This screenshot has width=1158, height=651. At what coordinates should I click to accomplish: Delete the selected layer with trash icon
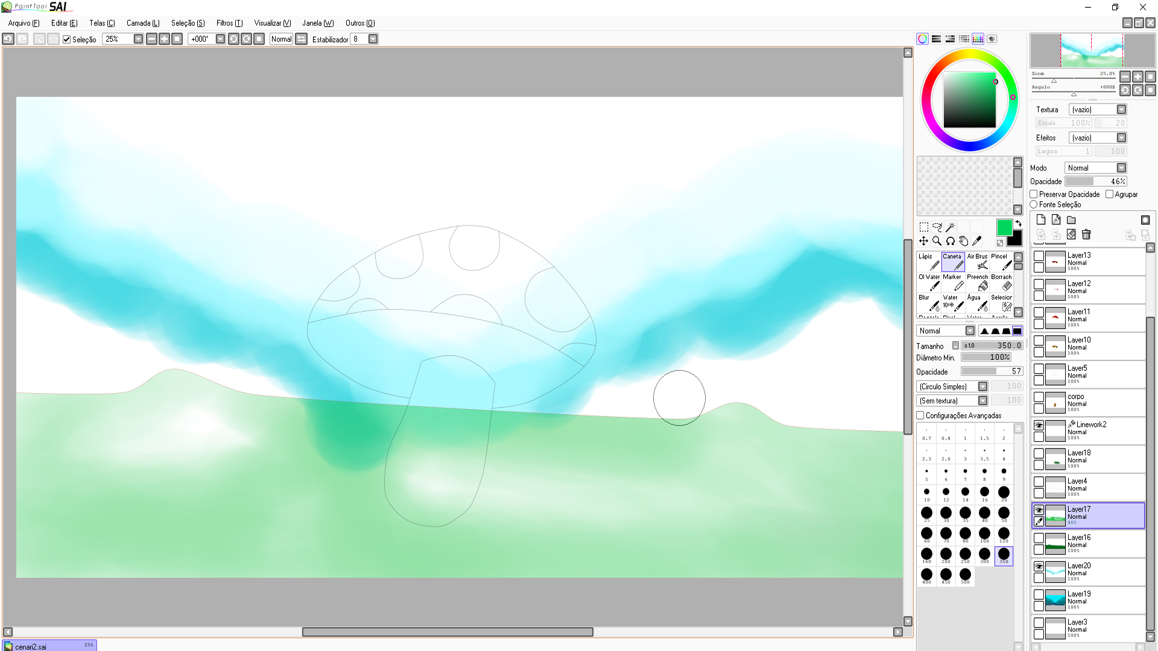click(x=1086, y=234)
